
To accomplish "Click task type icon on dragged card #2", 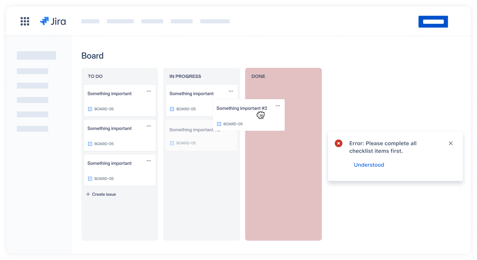I will (x=219, y=124).
